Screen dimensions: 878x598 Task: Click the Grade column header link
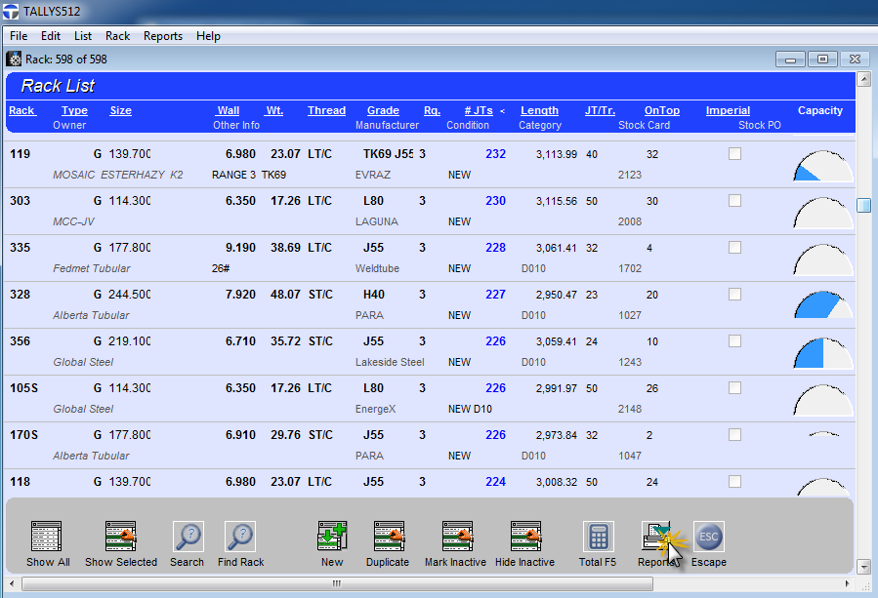pyautogui.click(x=383, y=111)
